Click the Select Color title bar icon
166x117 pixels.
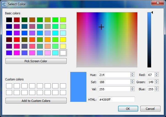tap(4, 4)
